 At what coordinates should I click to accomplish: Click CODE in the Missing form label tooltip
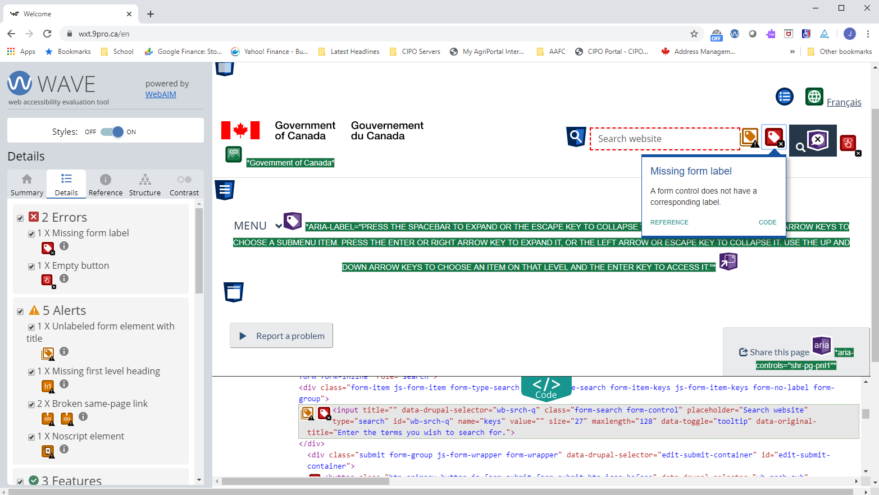click(x=767, y=222)
